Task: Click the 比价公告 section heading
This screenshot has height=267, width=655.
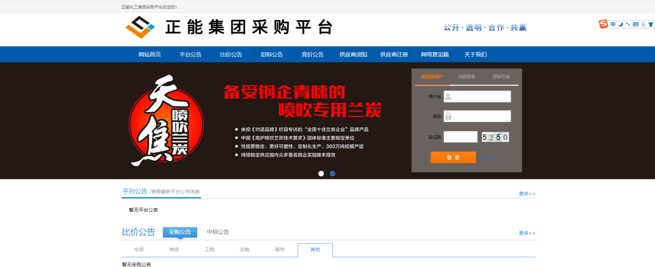Action: tap(139, 232)
